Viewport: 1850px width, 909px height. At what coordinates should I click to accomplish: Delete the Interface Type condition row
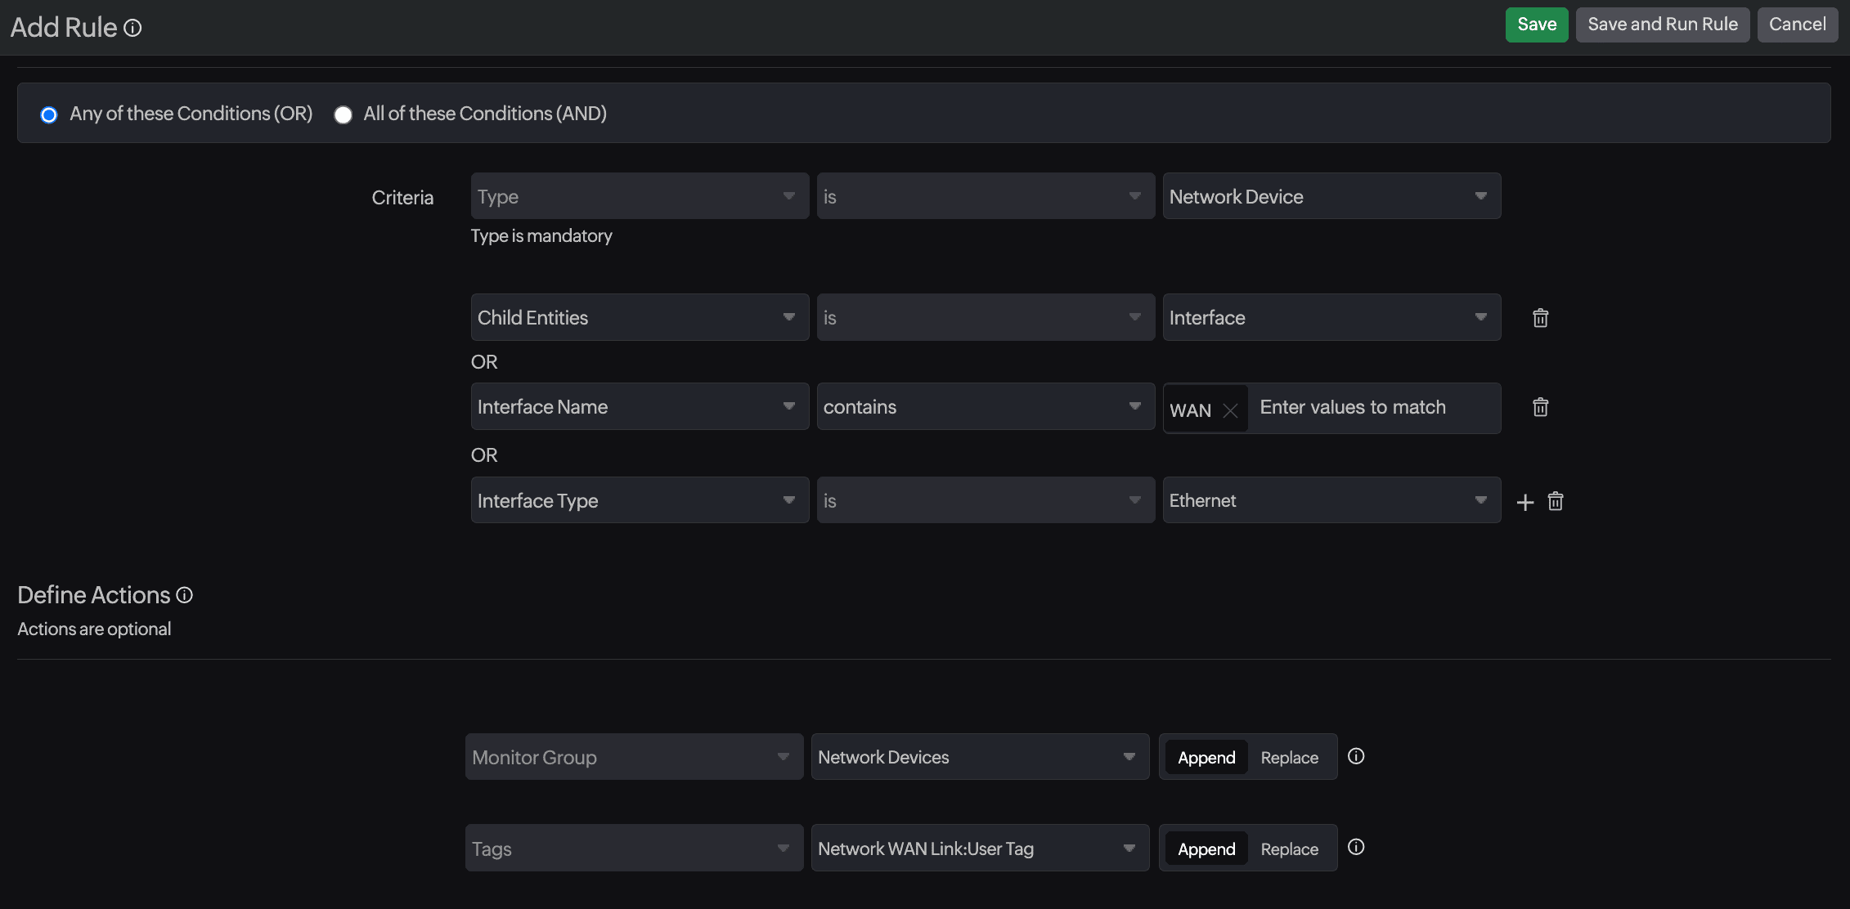click(x=1555, y=501)
